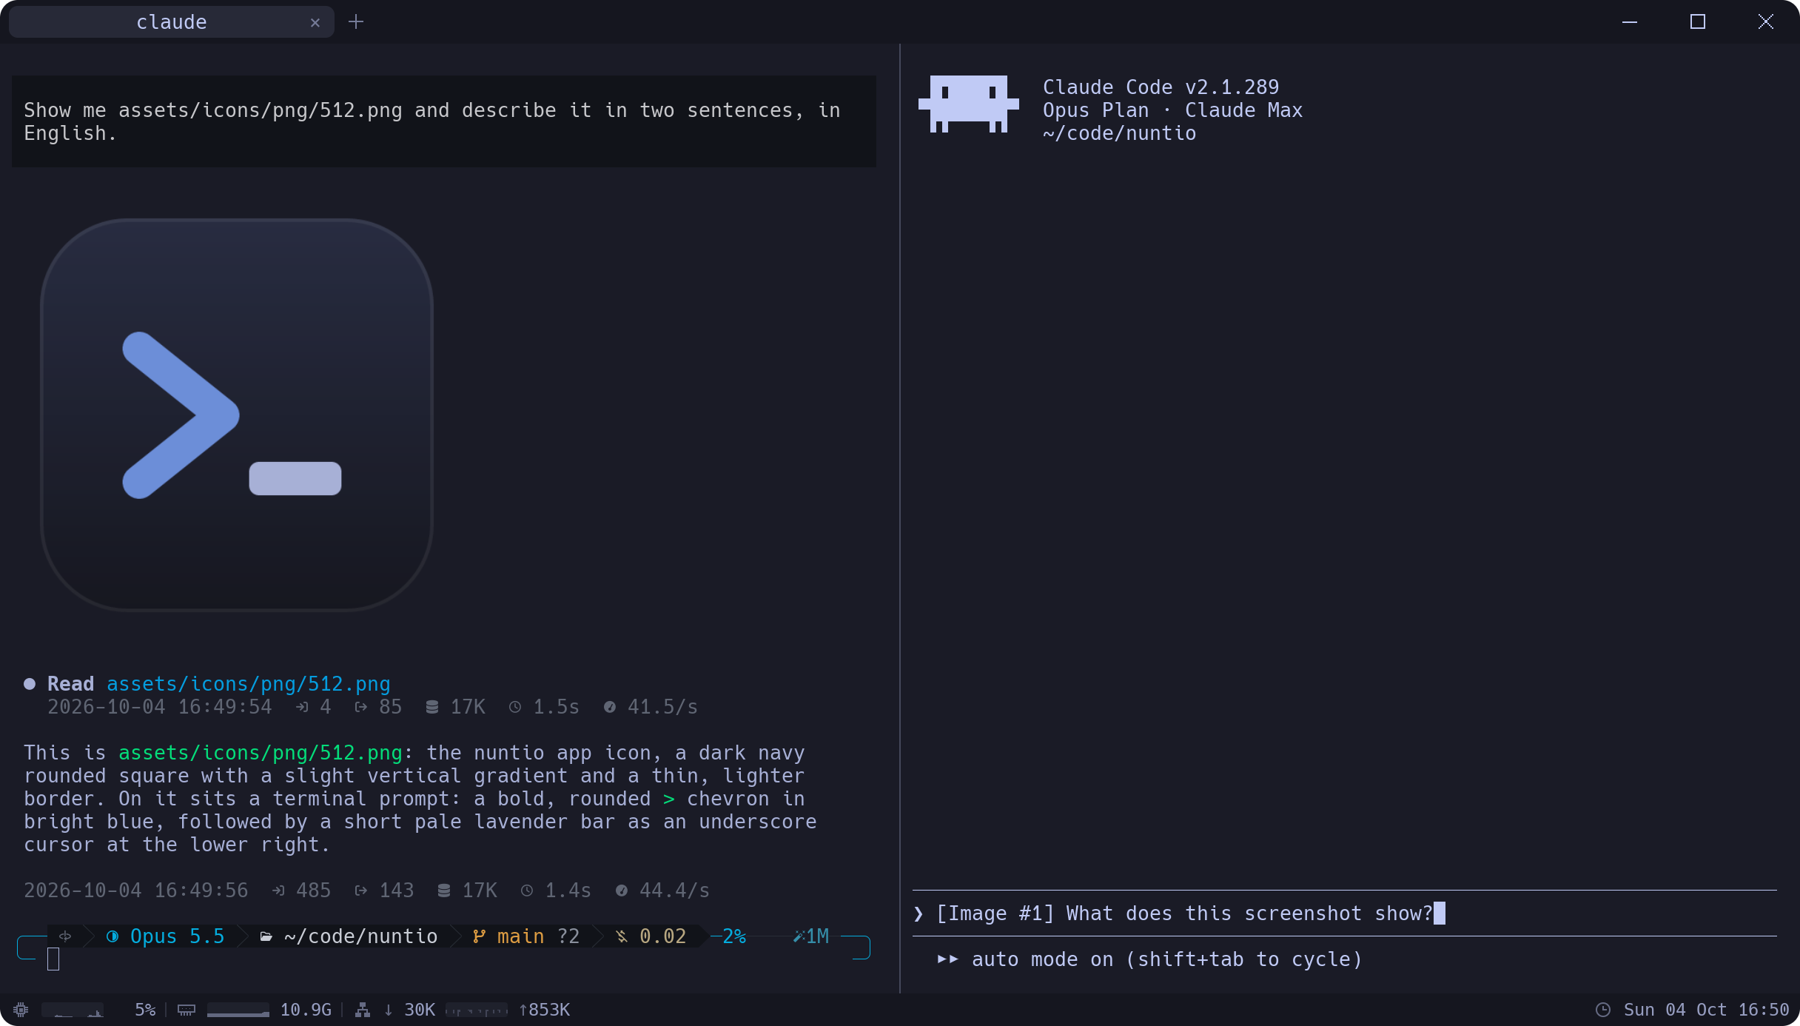
Task: Click the [Image #1] attachment tag
Action: pos(995,913)
